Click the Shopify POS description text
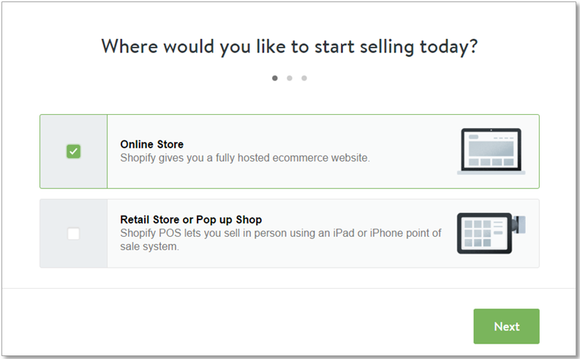Image resolution: width=580 pixels, height=359 pixels. [x=280, y=240]
